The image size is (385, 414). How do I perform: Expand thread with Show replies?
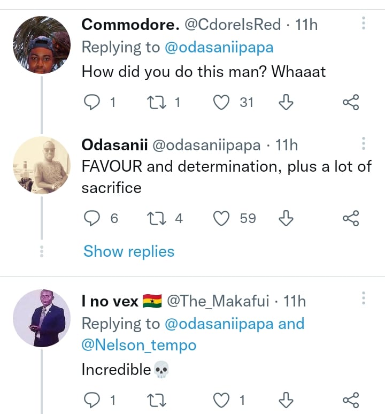129,251
